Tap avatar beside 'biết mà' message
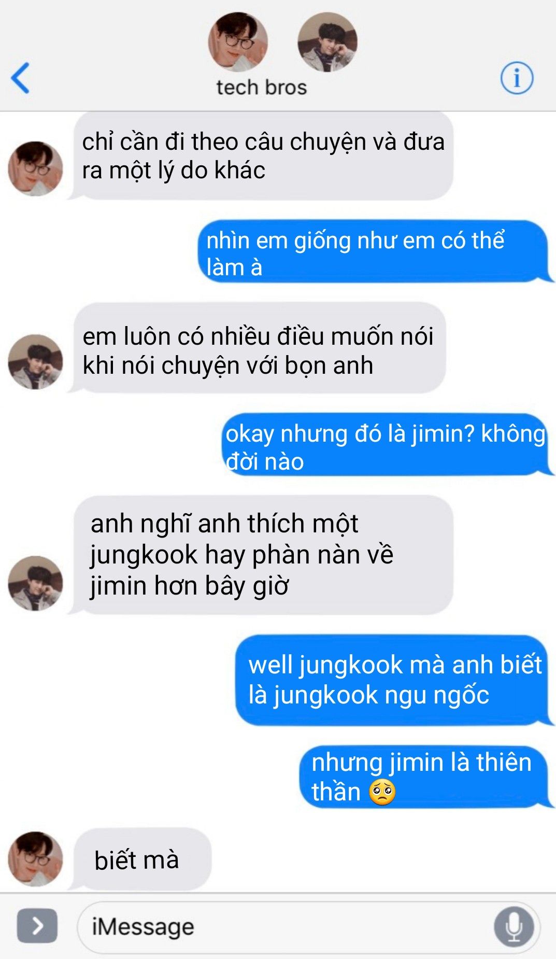This screenshot has width=556, height=959. [x=35, y=859]
